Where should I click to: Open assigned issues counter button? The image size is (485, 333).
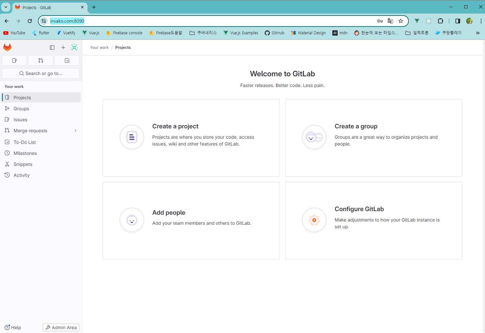pyautogui.click(x=14, y=60)
